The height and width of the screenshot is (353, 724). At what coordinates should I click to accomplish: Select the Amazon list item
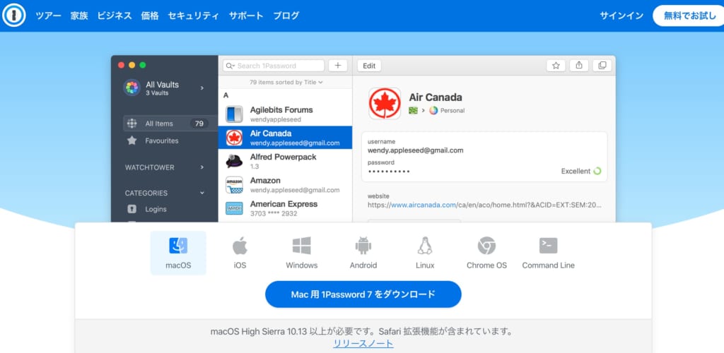click(x=286, y=184)
